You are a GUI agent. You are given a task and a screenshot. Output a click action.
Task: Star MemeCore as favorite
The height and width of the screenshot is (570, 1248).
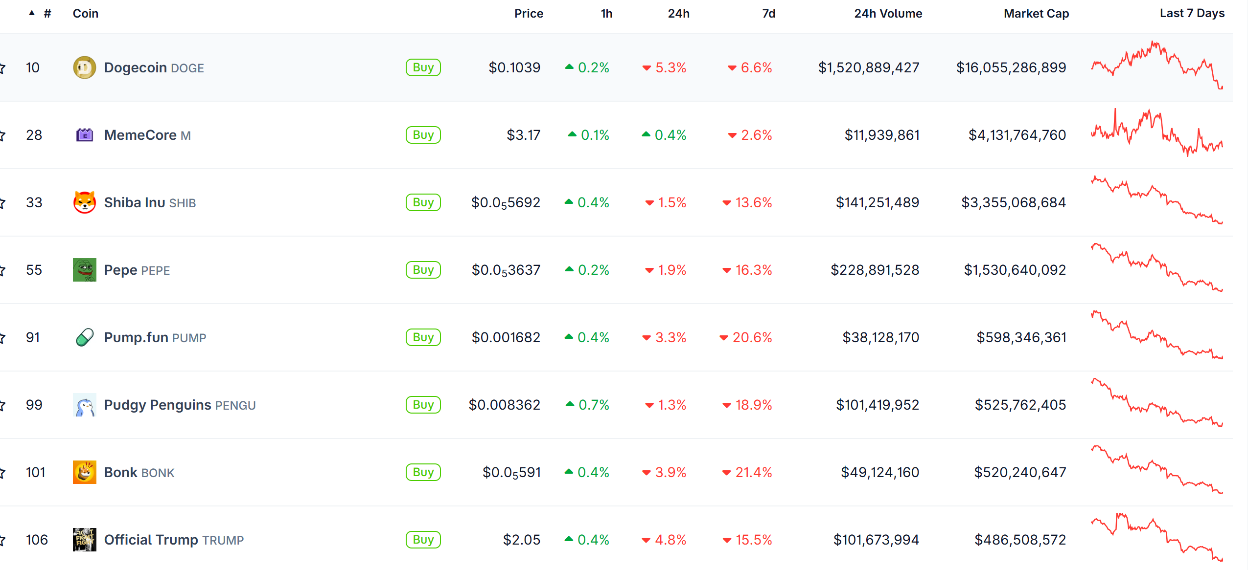tap(2, 135)
